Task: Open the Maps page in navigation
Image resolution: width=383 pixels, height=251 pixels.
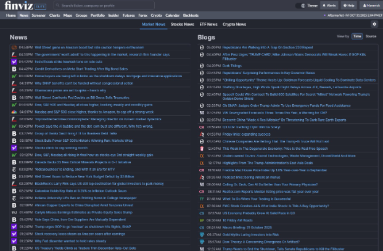Action: pyautogui.click(x=67, y=15)
